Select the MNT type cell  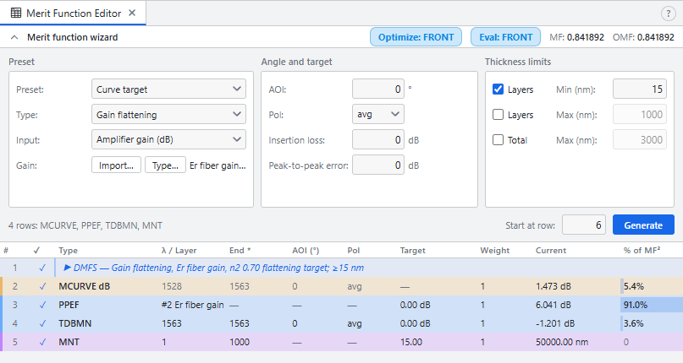pyautogui.click(x=69, y=342)
